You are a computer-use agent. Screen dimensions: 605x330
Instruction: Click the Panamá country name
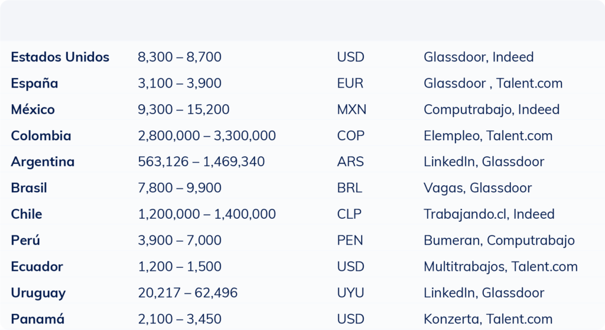click(x=37, y=319)
